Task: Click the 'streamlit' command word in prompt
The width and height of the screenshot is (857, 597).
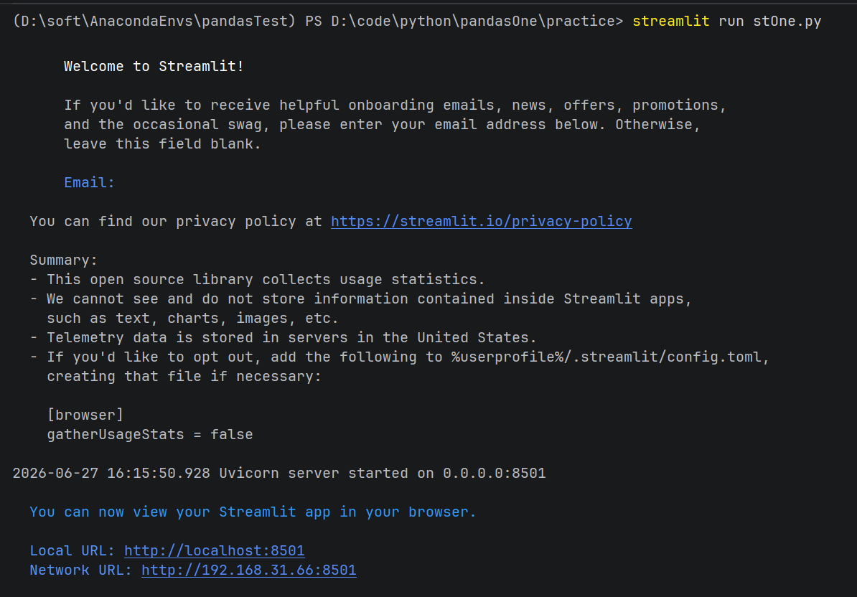Action: click(670, 22)
